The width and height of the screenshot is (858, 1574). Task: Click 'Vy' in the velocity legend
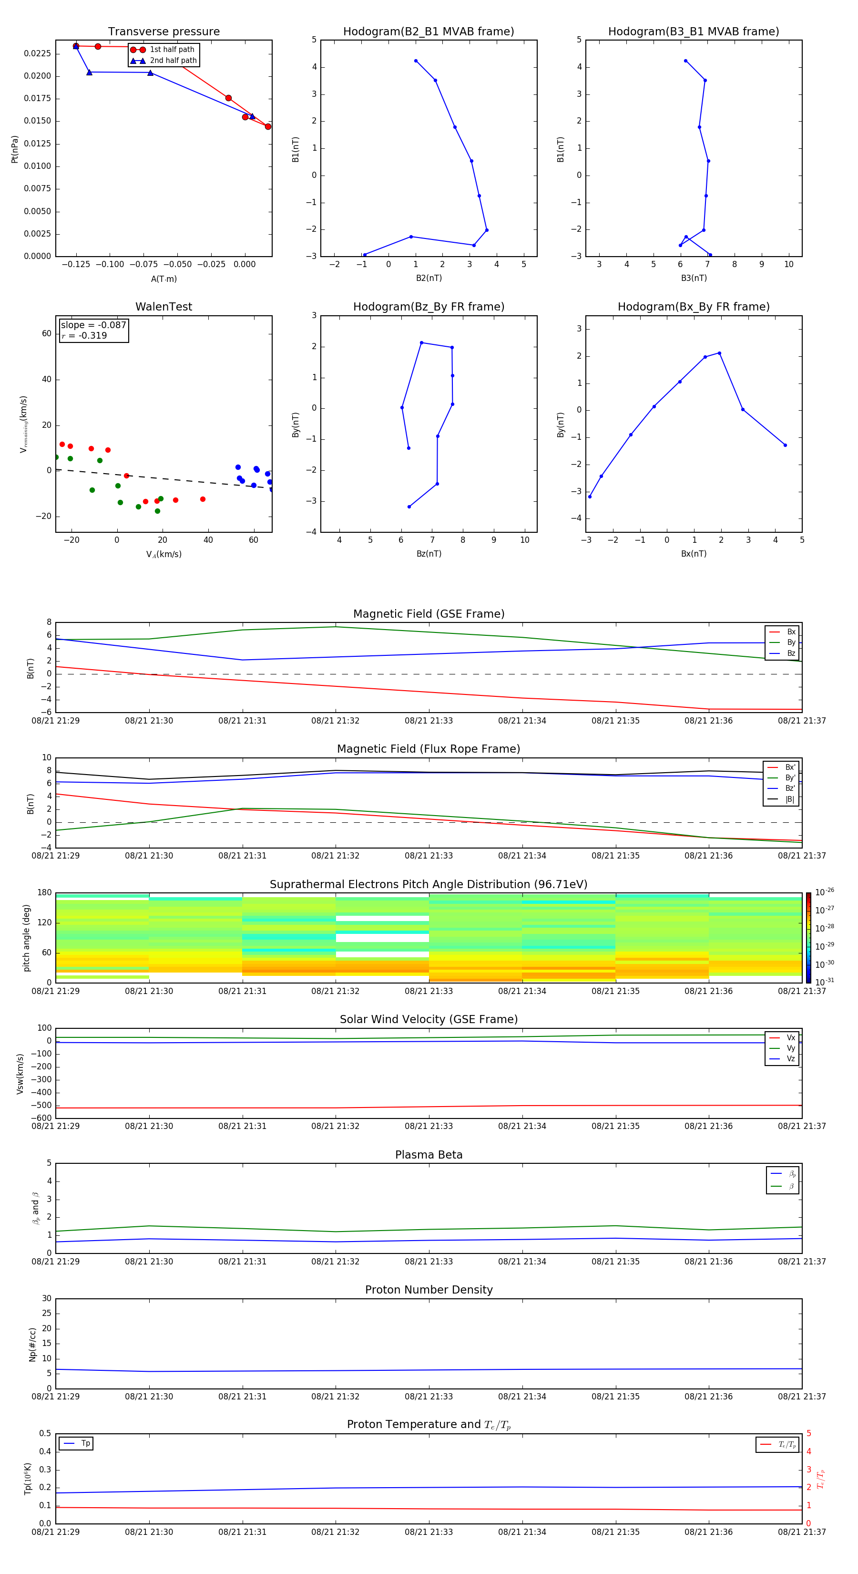[x=783, y=1048]
